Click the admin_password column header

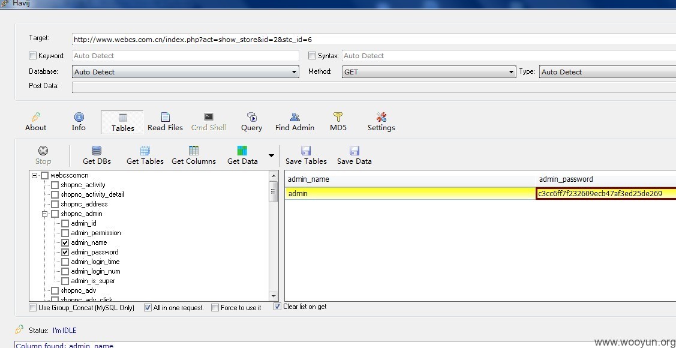pyautogui.click(x=606, y=179)
